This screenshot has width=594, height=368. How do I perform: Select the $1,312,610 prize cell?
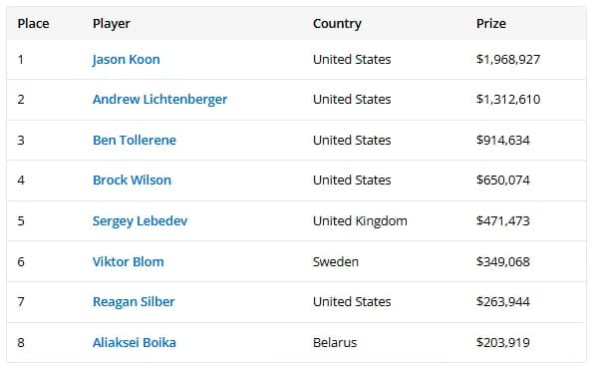pos(508,100)
